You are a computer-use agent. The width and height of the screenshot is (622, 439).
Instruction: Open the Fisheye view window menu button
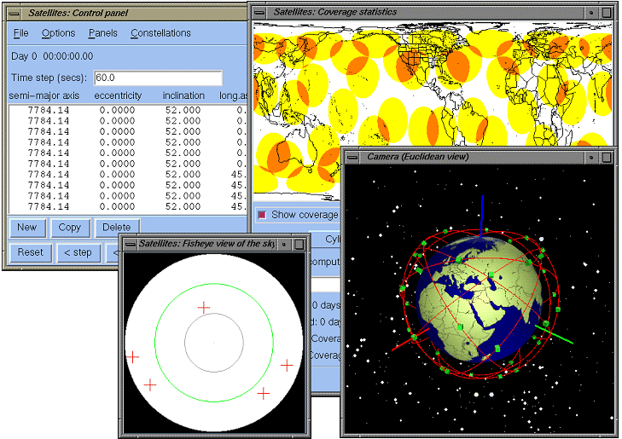[x=129, y=244]
